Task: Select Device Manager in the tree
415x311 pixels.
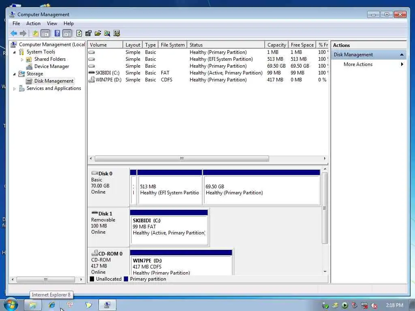Action: [51, 66]
